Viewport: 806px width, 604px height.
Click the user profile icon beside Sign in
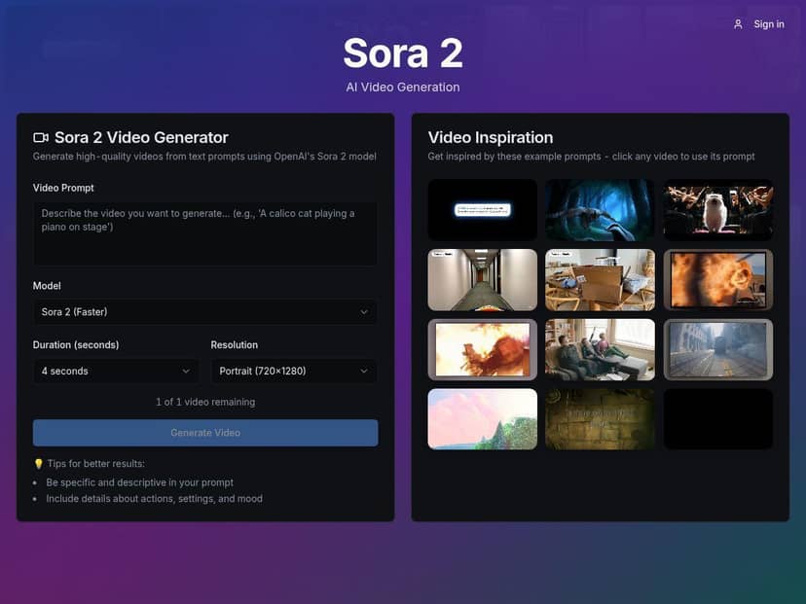pos(738,24)
